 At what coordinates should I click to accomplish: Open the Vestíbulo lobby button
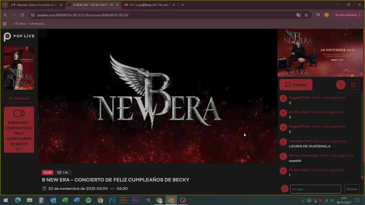tap(19, 98)
